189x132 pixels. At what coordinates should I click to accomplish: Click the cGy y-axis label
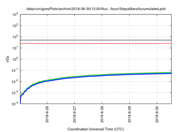[x=7, y=59]
